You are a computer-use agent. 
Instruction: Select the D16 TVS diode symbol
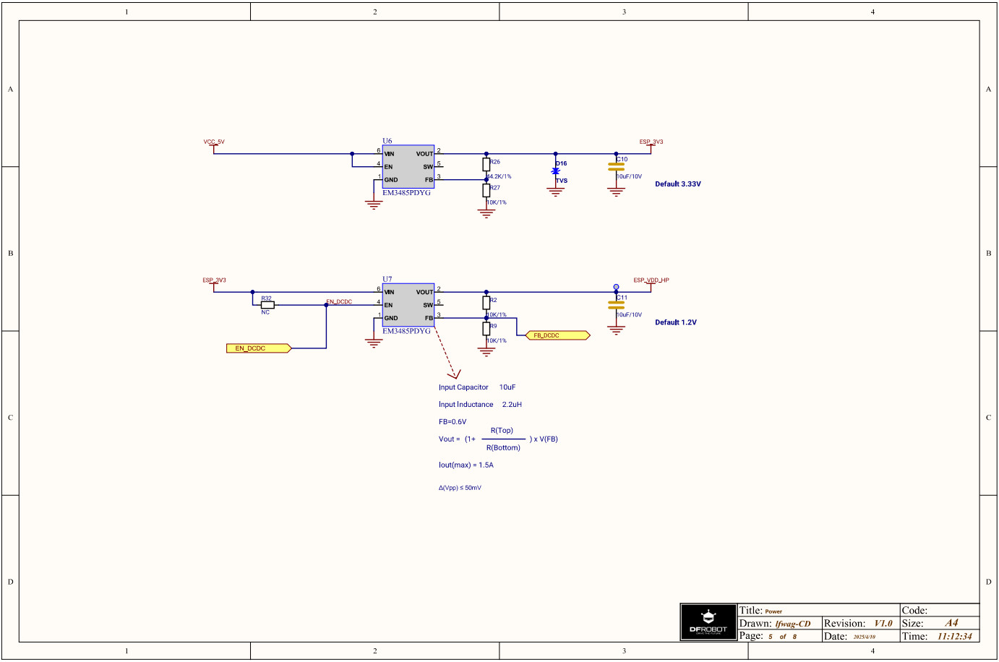(555, 171)
